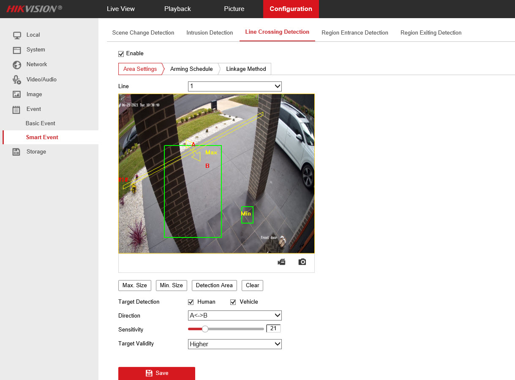Screen dimensions: 515x380
Task: Click the Video/Audio microphone icon
Action: 17,80
